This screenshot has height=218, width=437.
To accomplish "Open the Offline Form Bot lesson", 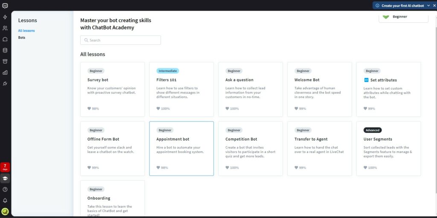I will (x=113, y=148).
